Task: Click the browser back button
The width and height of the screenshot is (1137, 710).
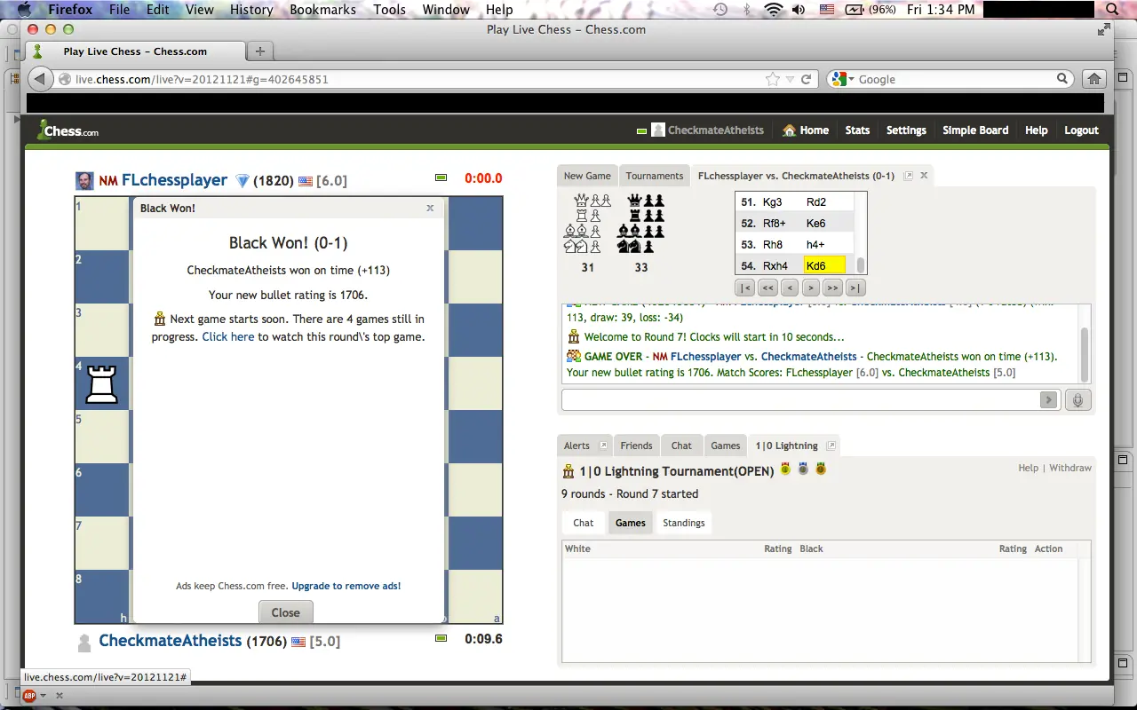Action: click(40, 79)
